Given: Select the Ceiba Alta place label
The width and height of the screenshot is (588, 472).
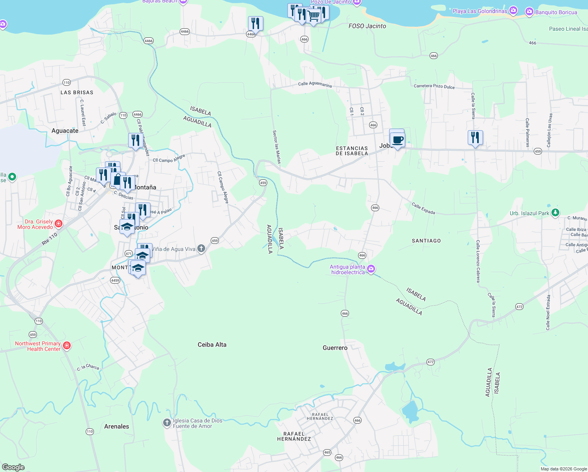Looking at the screenshot, I should [x=212, y=344].
